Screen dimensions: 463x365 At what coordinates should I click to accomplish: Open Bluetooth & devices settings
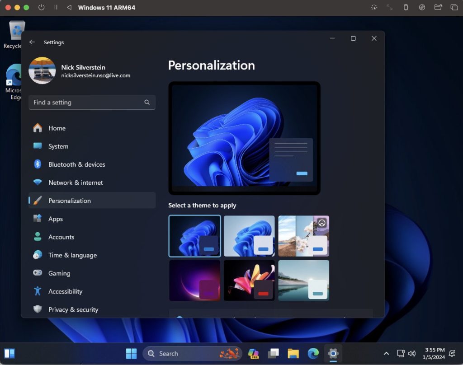click(x=76, y=164)
